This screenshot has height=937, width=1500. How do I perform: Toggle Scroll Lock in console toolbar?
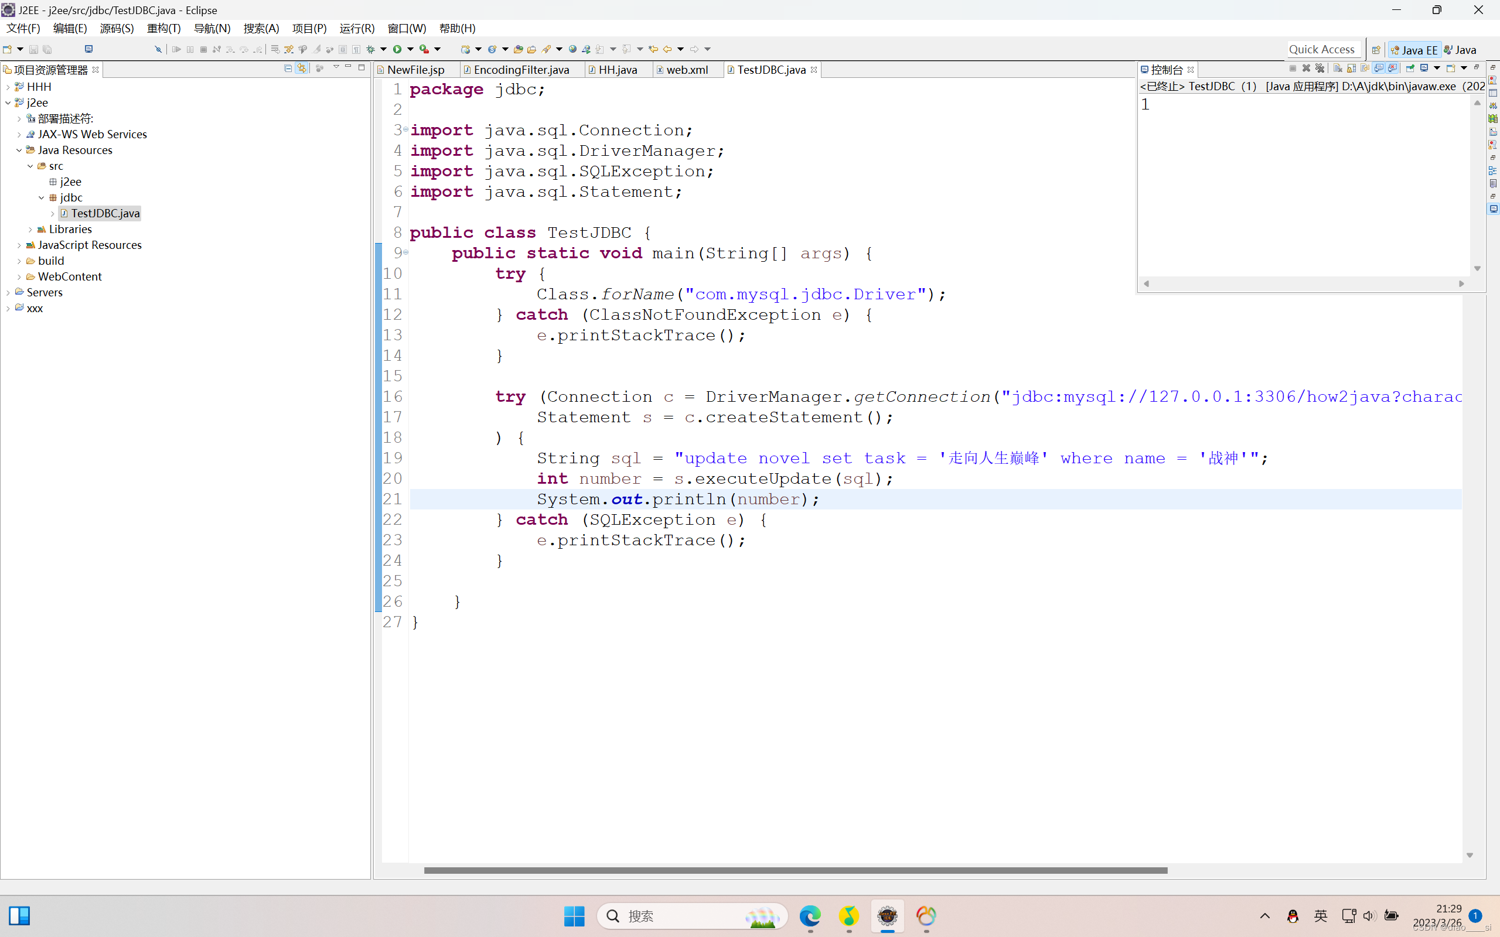1351,68
